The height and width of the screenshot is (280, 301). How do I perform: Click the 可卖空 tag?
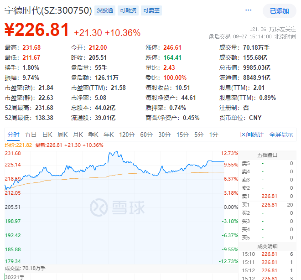[x=151, y=10]
